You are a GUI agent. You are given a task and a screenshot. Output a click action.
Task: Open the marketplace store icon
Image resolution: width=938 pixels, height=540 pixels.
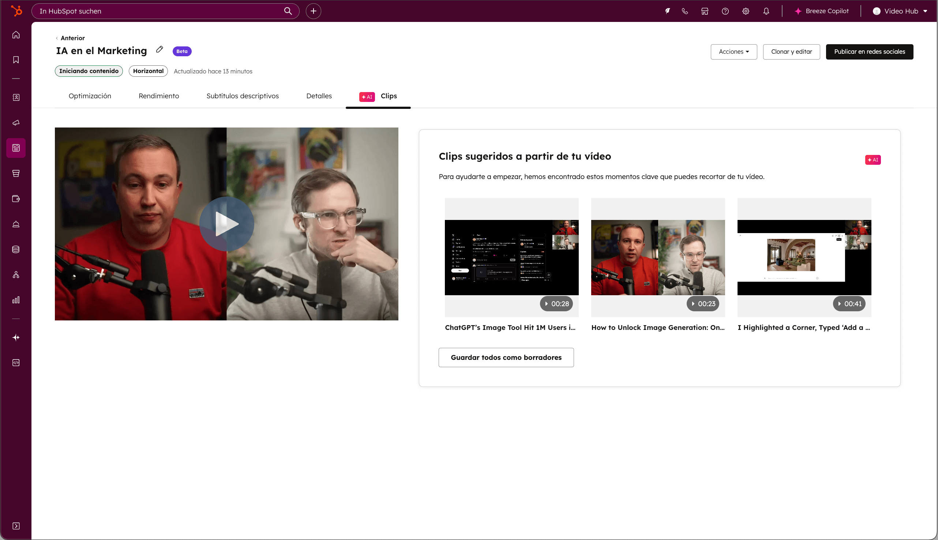705,11
